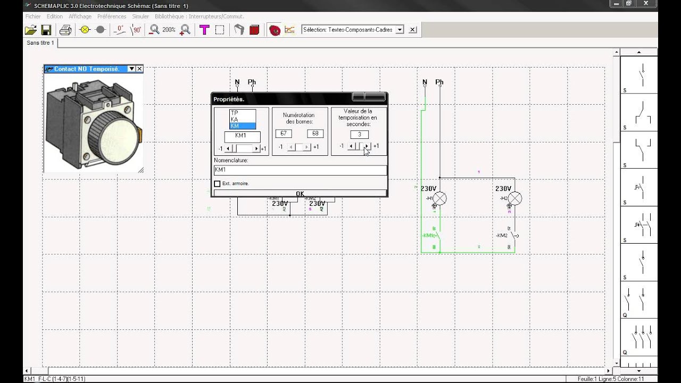Open the Edition menu
Screen dimensions: 681x383
(x=55, y=16)
